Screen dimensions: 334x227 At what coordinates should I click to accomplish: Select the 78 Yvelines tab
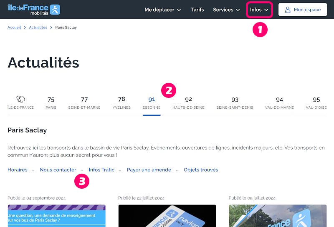coord(121,103)
